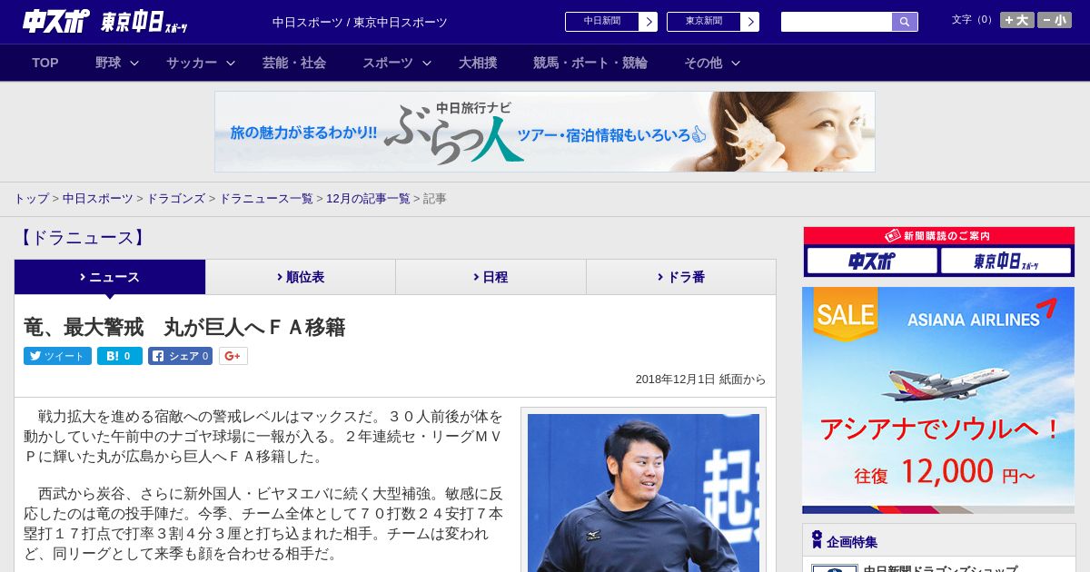Click the date text 2018年12月1日 紙面から
Screen dimensions: 1090x572
point(700,380)
